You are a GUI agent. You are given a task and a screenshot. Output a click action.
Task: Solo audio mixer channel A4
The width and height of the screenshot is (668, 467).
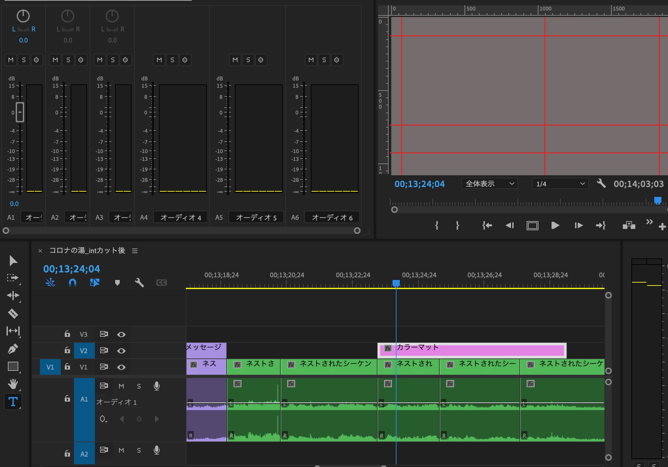click(172, 60)
